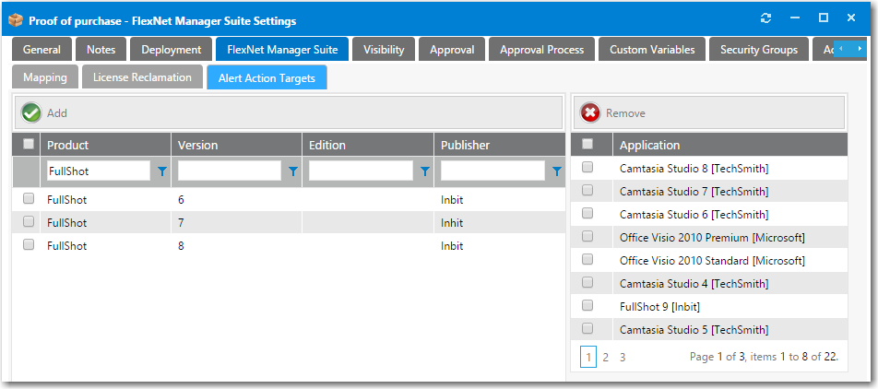Image resolution: width=878 pixels, height=389 pixels.
Task: Check the FullShot version 6 row checkbox
Action: pos(29,198)
